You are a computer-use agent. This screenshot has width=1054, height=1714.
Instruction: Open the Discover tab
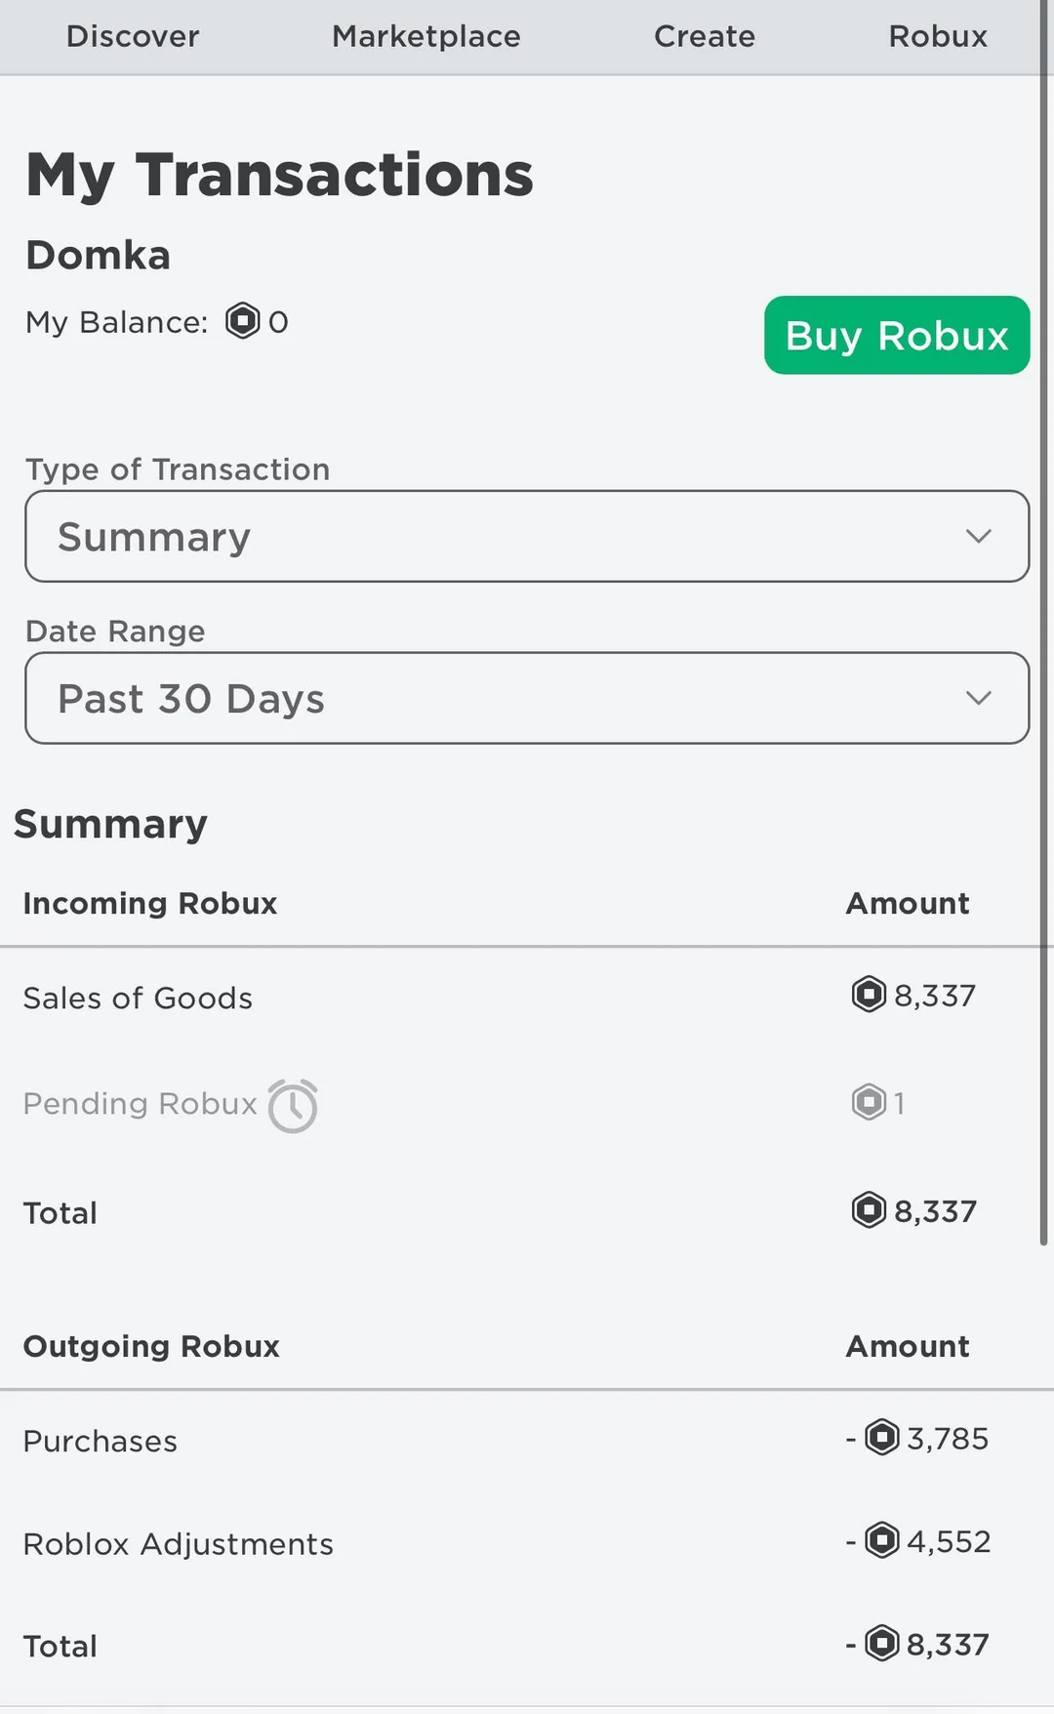tap(133, 37)
